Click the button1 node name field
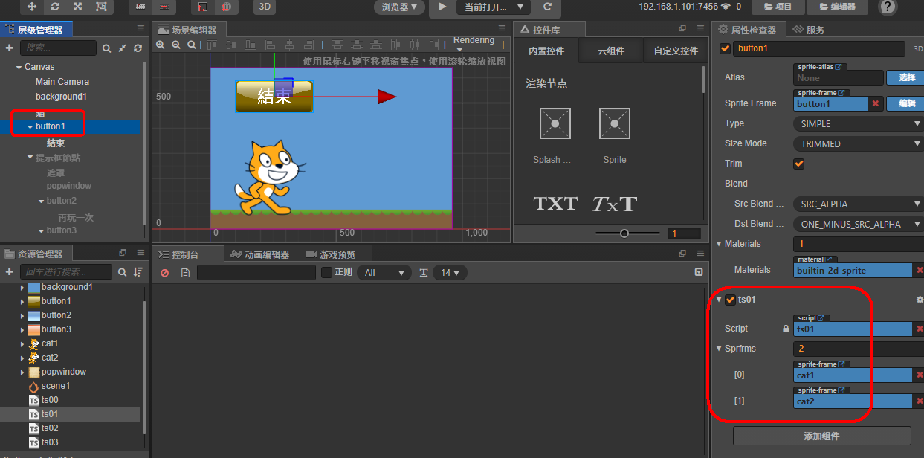924x458 pixels. click(818, 49)
